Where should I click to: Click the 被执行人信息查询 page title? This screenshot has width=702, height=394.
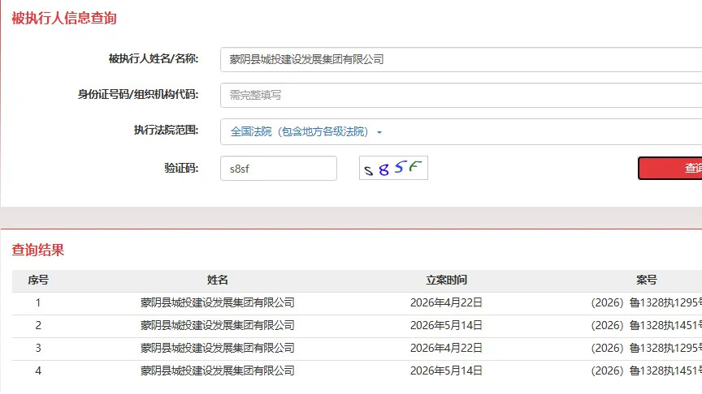point(64,19)
